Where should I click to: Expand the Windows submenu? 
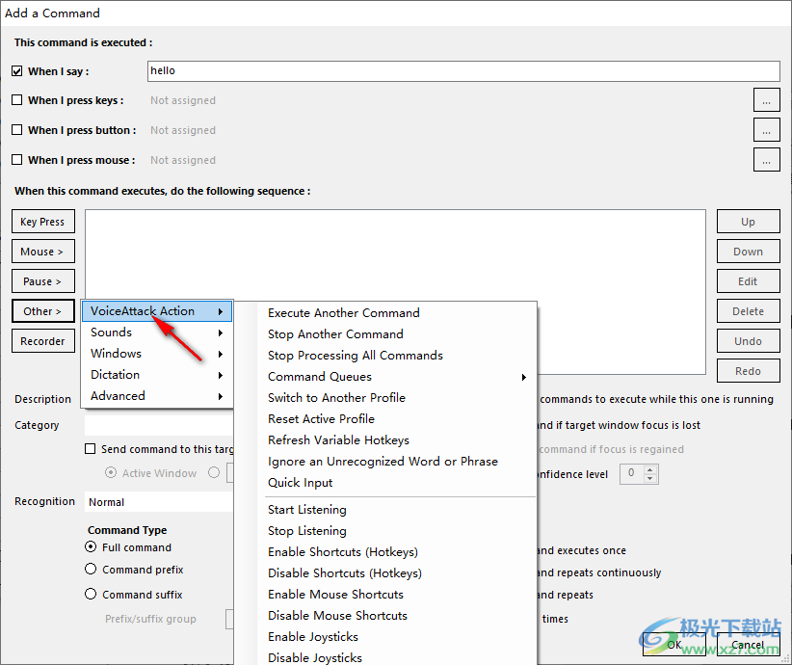tap(157, 353)
